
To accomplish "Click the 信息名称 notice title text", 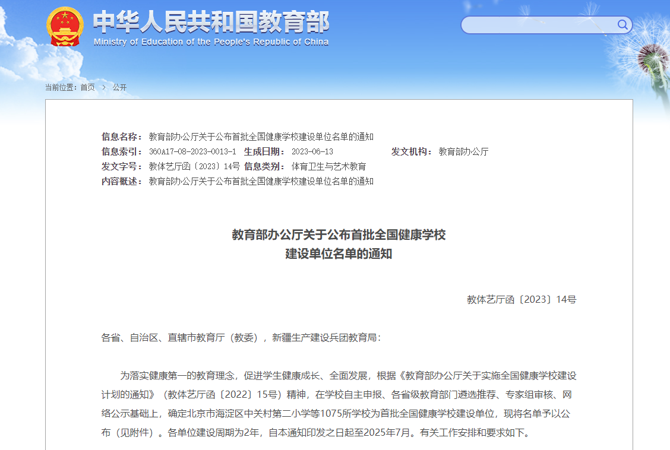I will (261, 137).
